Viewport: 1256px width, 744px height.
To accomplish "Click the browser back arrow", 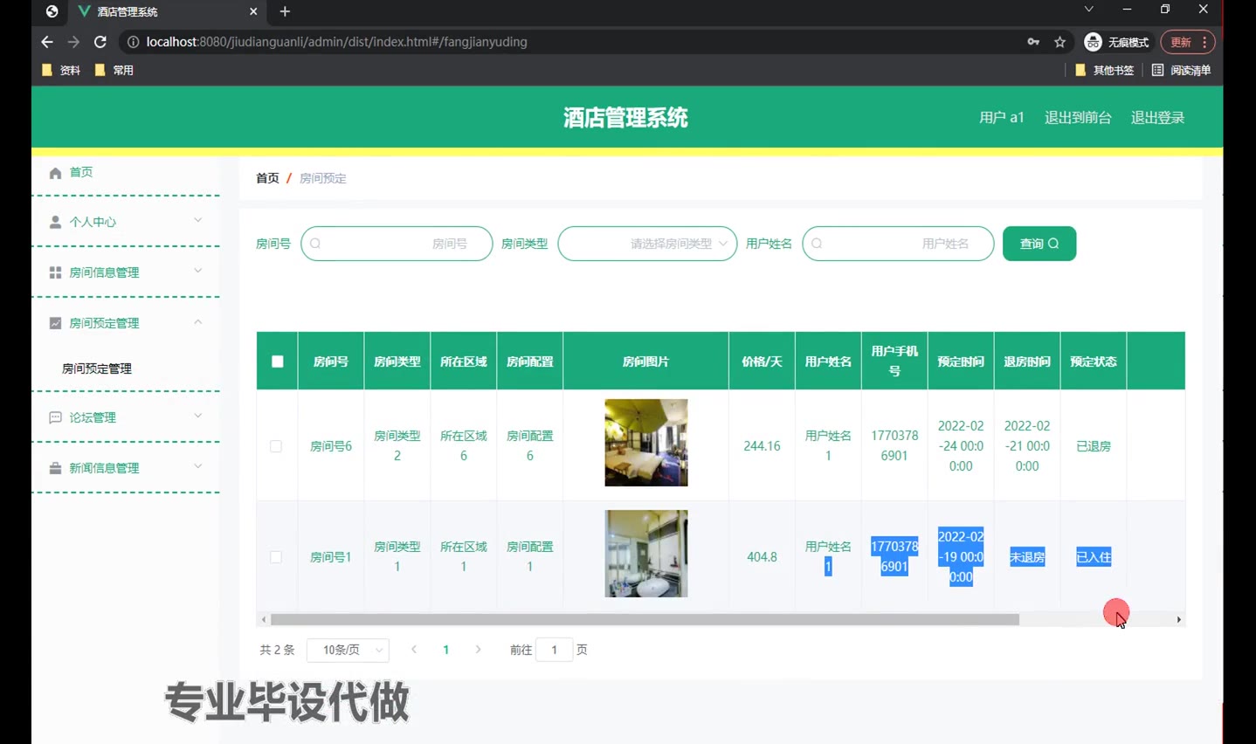I will coord(47,42).
